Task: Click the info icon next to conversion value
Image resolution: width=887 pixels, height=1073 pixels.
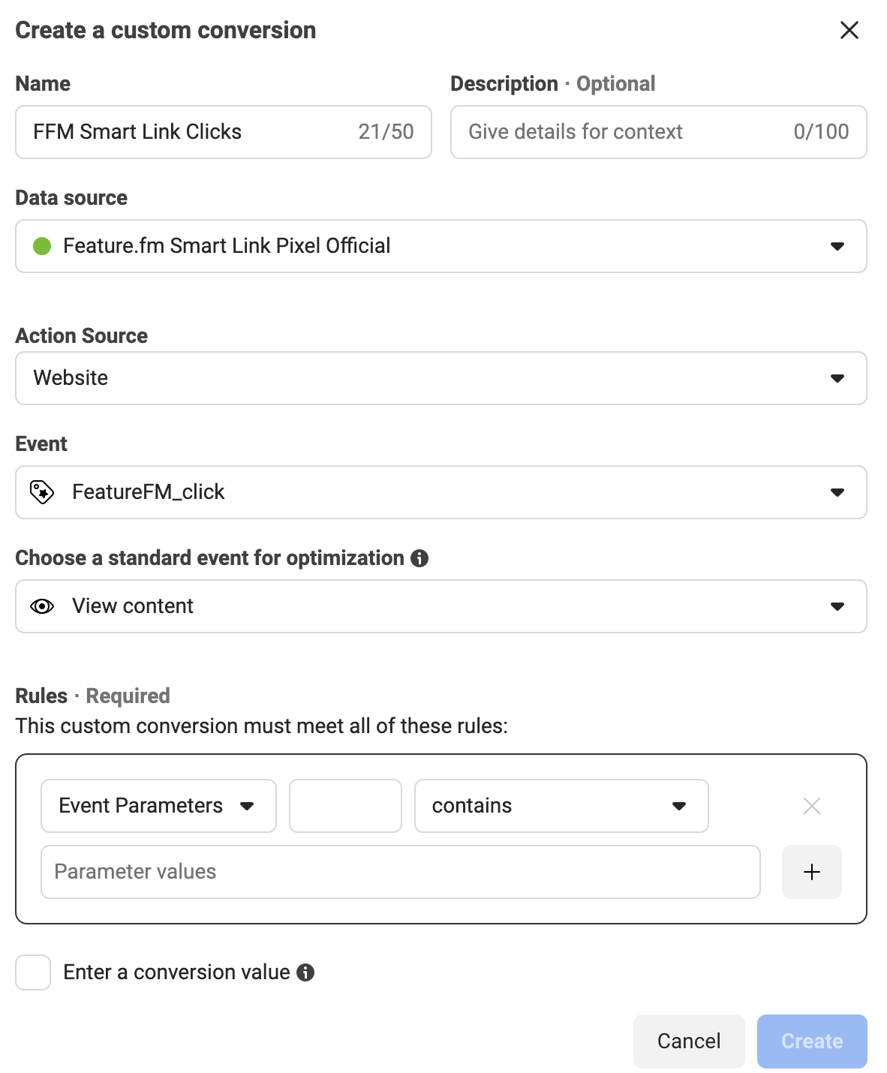Action: click(305, 972)
